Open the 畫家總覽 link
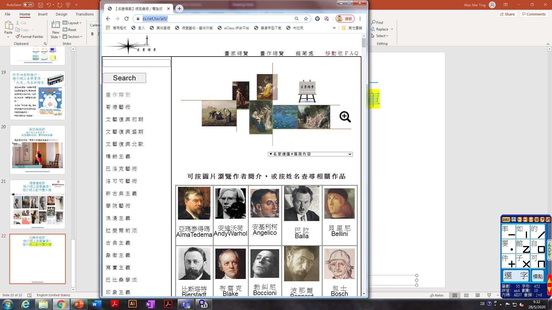Image resolution: width=552 pixels, height=310 pixels. pos(236,53)
